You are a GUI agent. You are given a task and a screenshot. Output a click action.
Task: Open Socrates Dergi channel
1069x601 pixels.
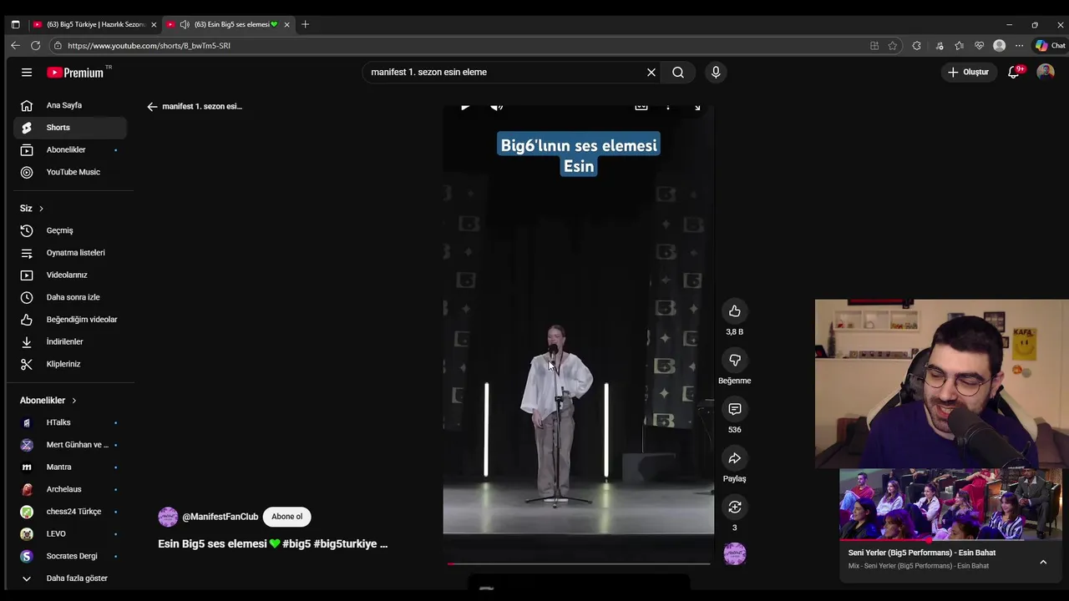click(70, 556)
